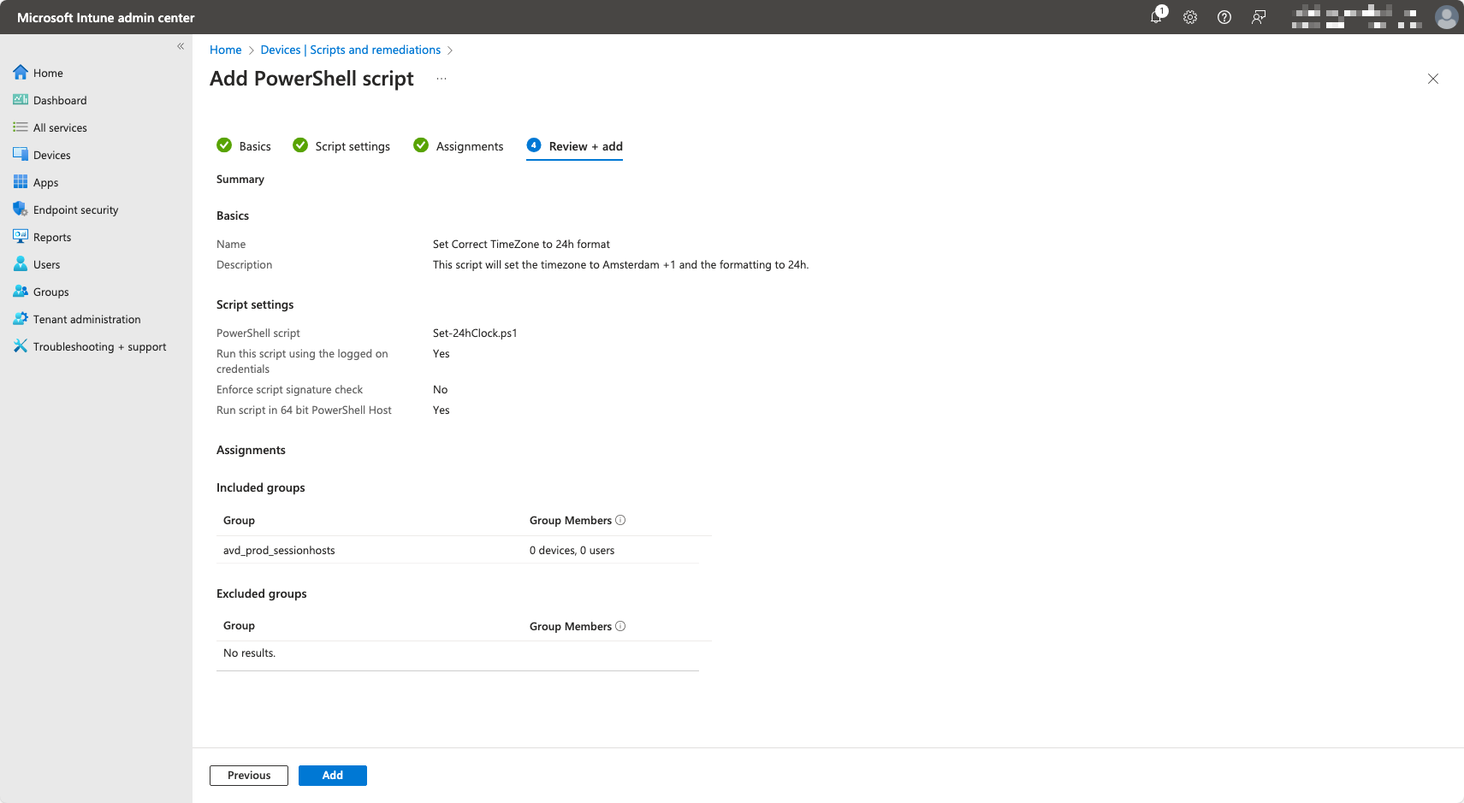Open the Assignments step
Image resolution: width=1464 pixels, height=803 pixels.
click(x=469, y=146)
